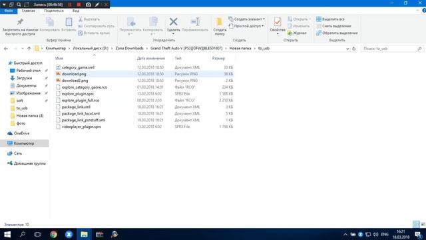The width and height of the screenshot is (426, 240).
Task: Select all files using ribbon
Action: point(330,19)
